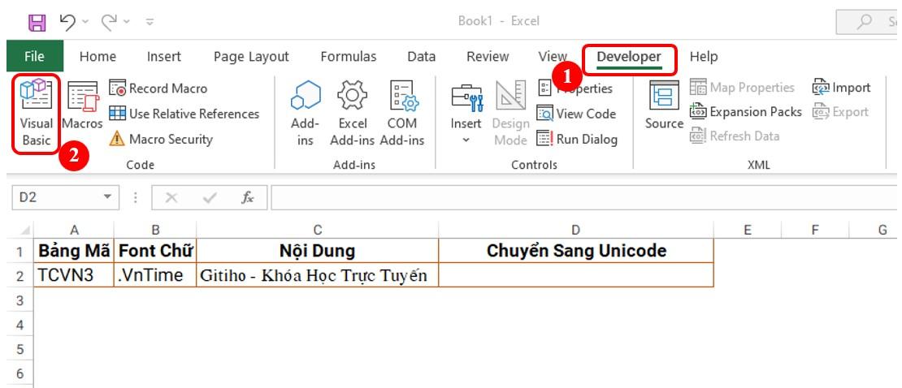Screen dimensions: 902x388
Task: Open the Add-ins button
Action: point(305,114)
